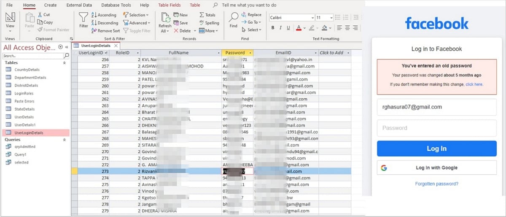Click the Copy icon in Clipboard group

pyautogui.click(x=40, y=22)
